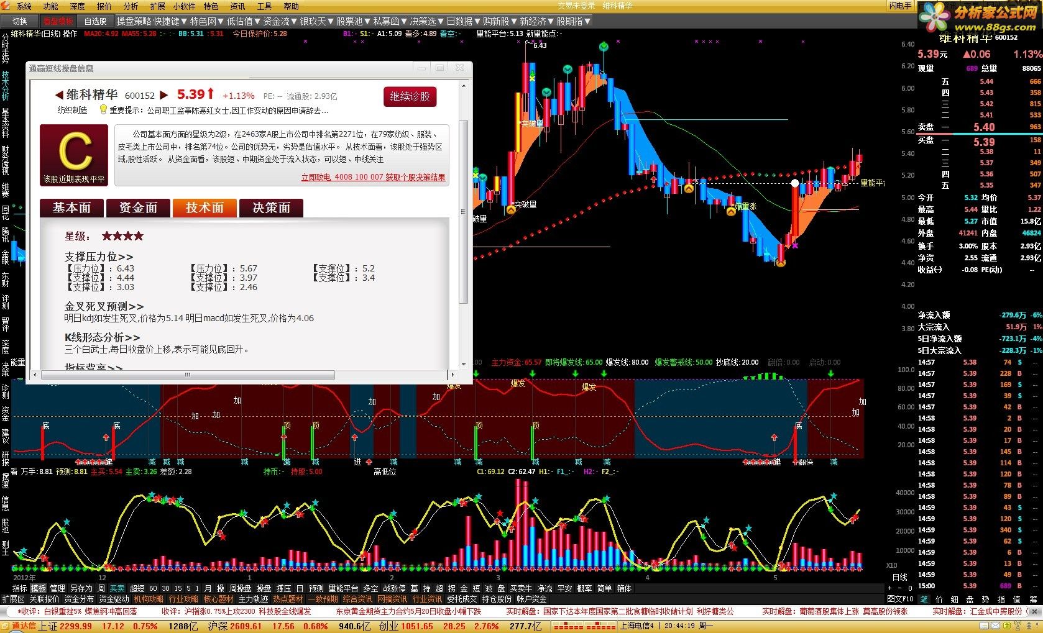Select the 价 price tab in quote panel

click(939, 599)
